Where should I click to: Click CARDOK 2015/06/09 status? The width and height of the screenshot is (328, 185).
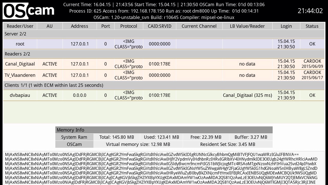point(312,64)
